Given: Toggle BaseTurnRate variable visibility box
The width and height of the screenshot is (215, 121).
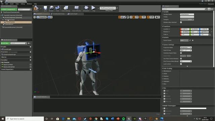Looking at the screenshot, I should (x=31, y=65).
